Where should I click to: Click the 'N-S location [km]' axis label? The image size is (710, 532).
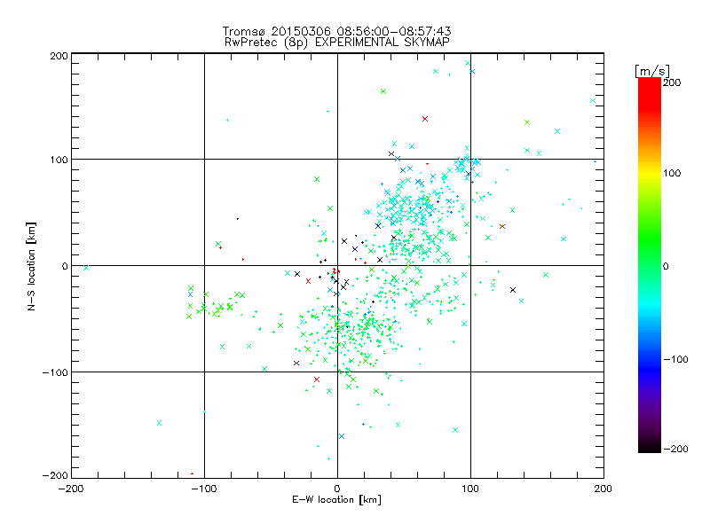pyautogui.click(x=31, y=266)
